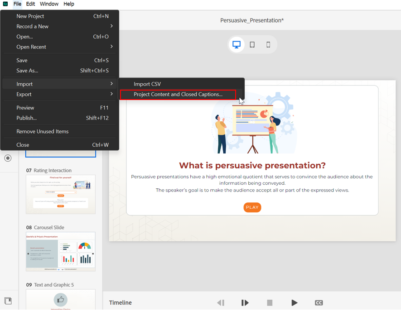
Task: Open the Window menu
Action: (x=49, y=4)
